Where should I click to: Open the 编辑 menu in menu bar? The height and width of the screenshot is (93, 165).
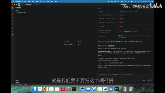tap(29, 1)
